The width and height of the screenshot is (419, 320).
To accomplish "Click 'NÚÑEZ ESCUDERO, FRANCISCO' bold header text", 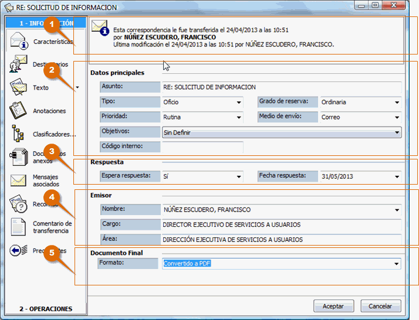I will (170, 37).
